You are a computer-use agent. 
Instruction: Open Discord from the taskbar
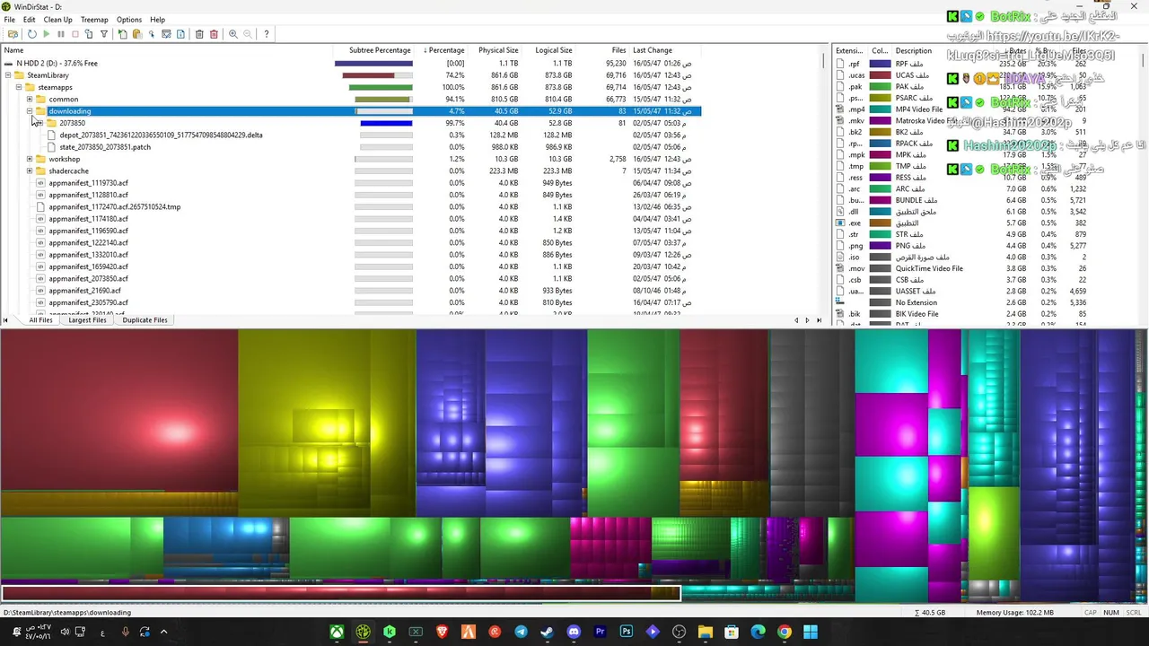point(574,632)
